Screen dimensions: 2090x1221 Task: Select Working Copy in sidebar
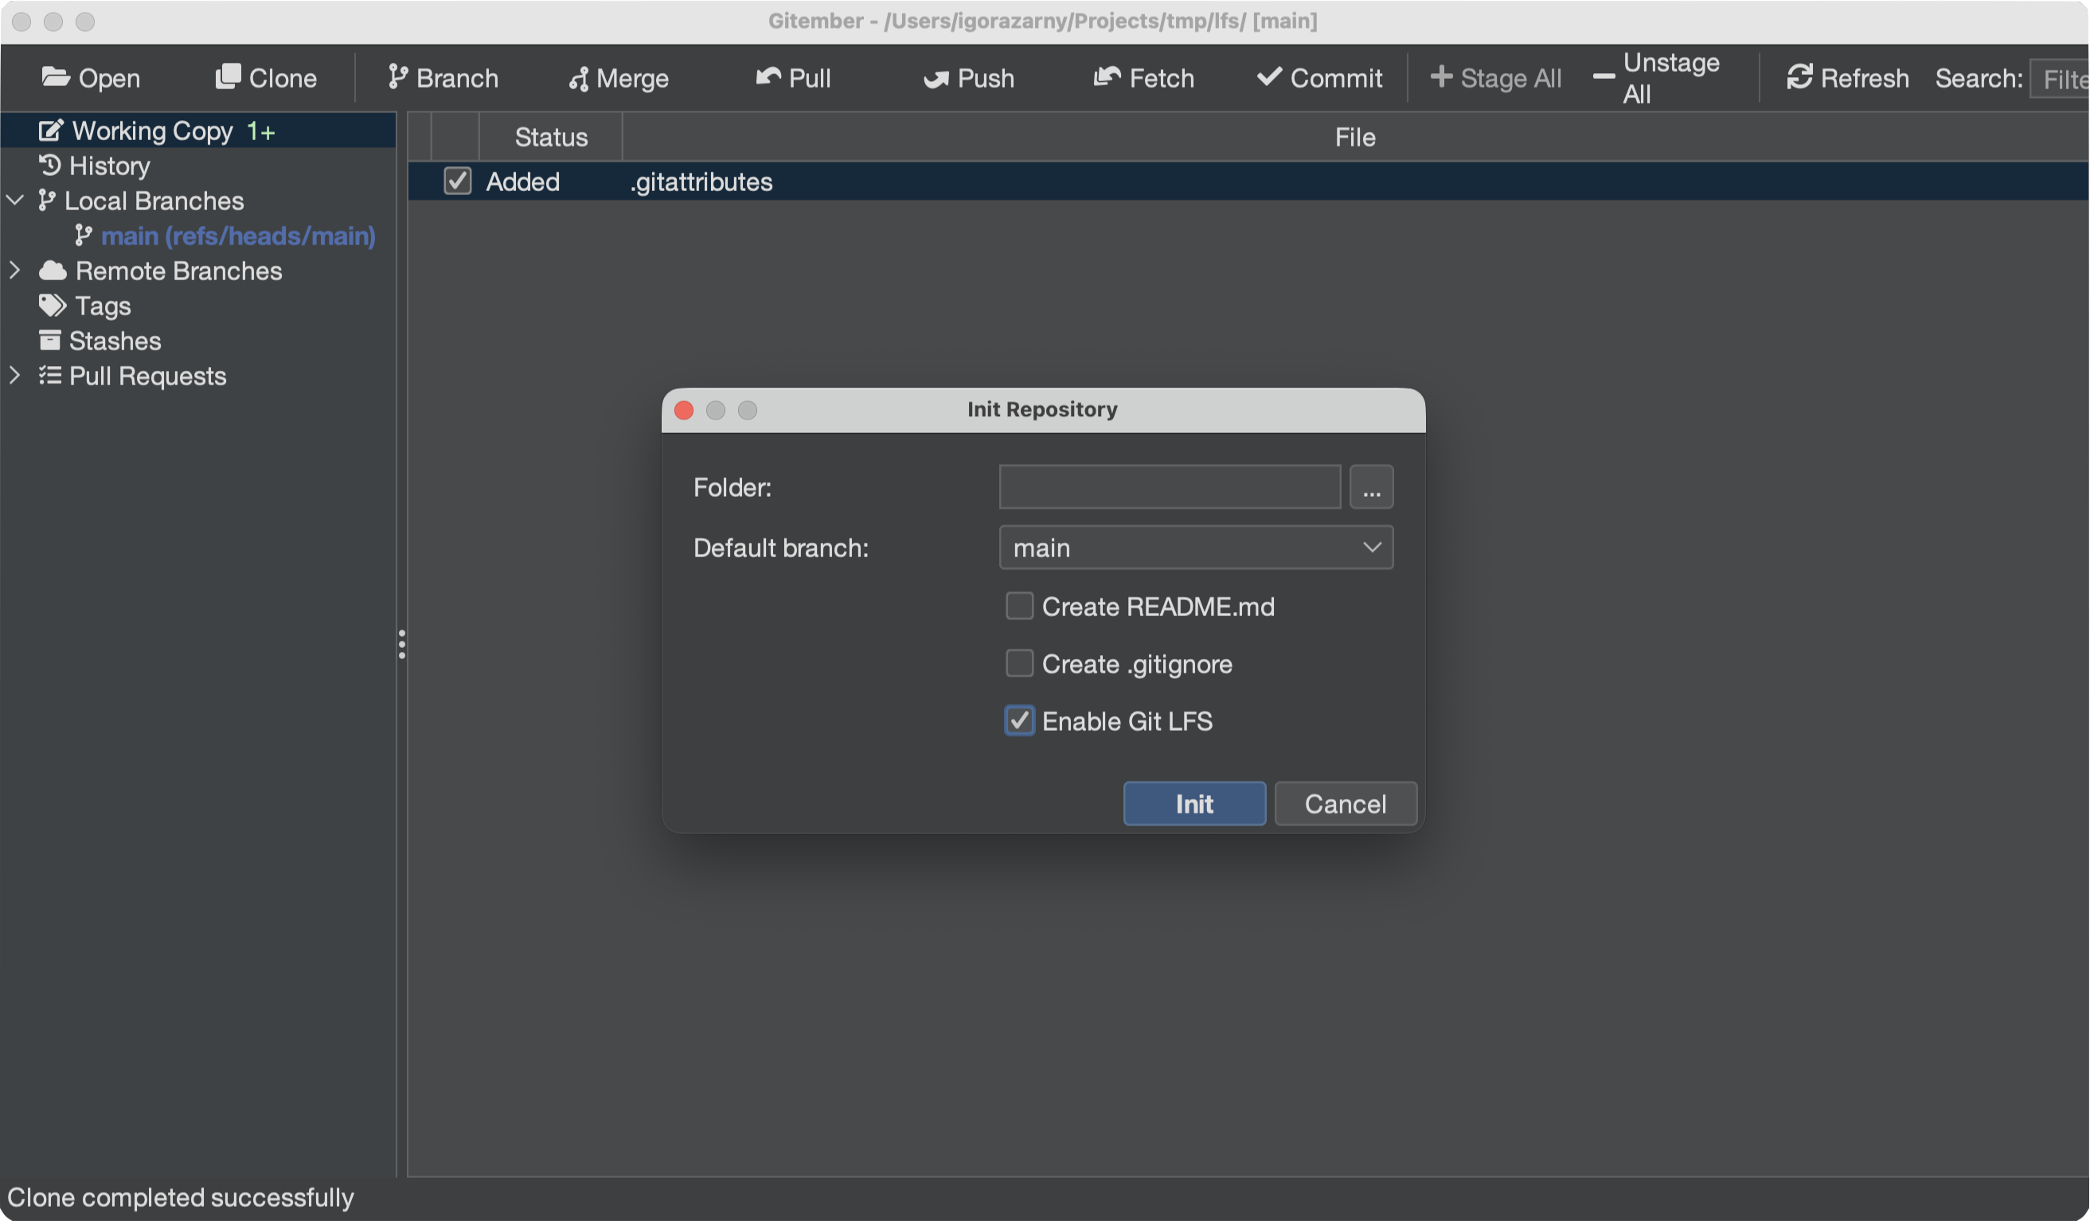pos(198,131)
